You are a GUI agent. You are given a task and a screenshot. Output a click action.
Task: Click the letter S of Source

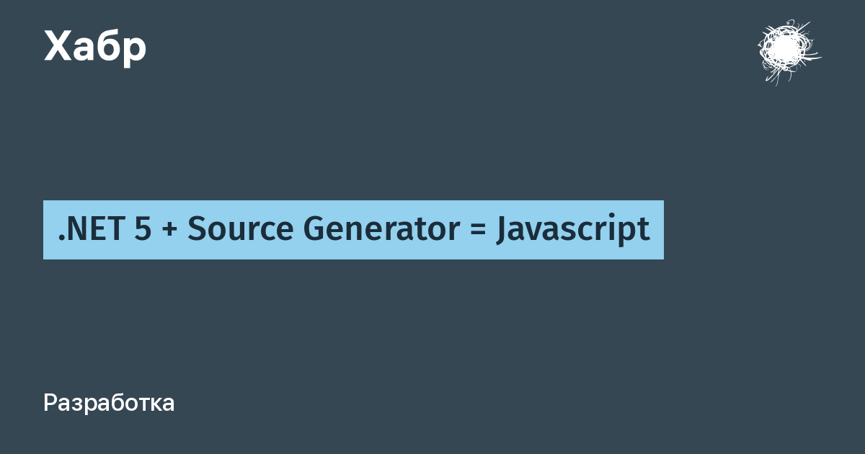pos(198,229)
